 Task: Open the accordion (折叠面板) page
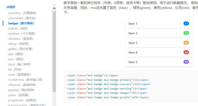(x=22, y=13)
